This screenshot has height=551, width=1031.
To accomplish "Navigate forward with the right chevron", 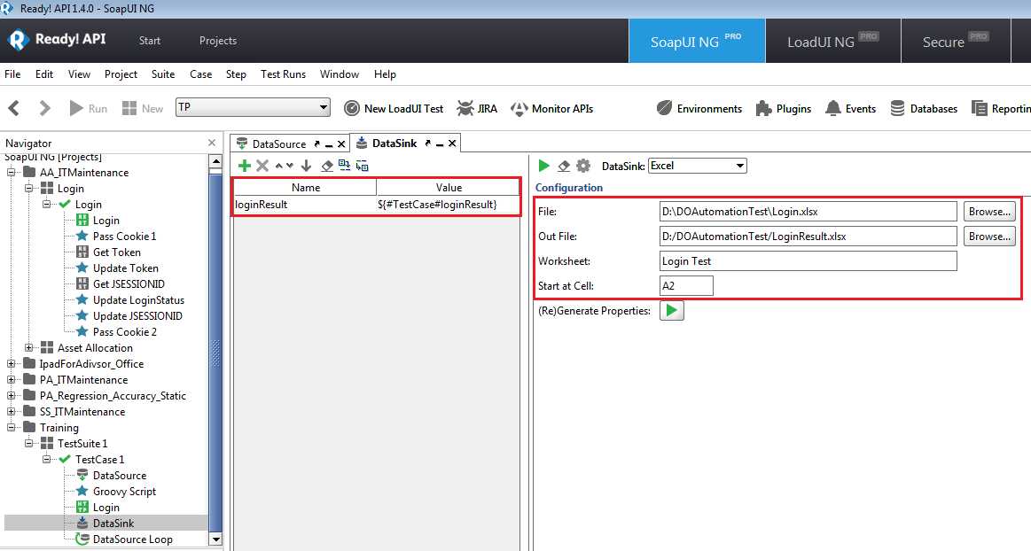I will click(44, 108).
